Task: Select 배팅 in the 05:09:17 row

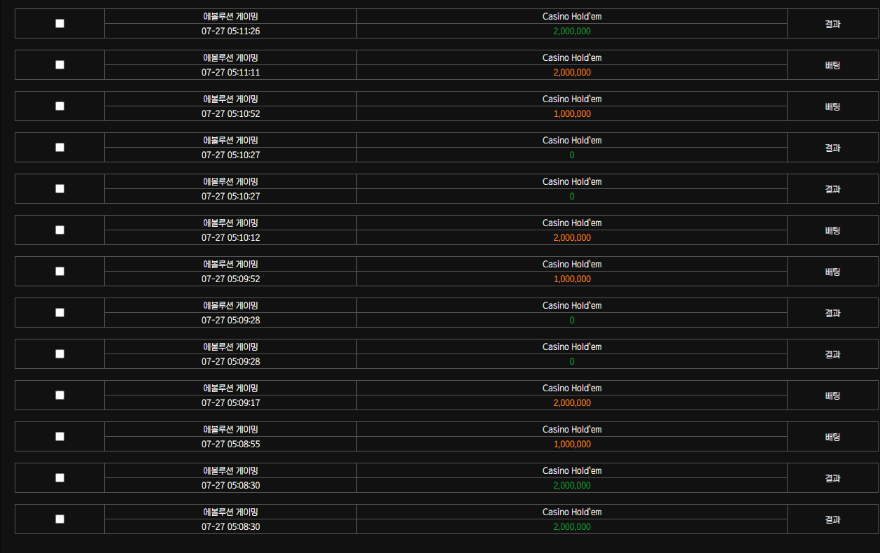Action: pyautogui.click(x=832, y=395)
